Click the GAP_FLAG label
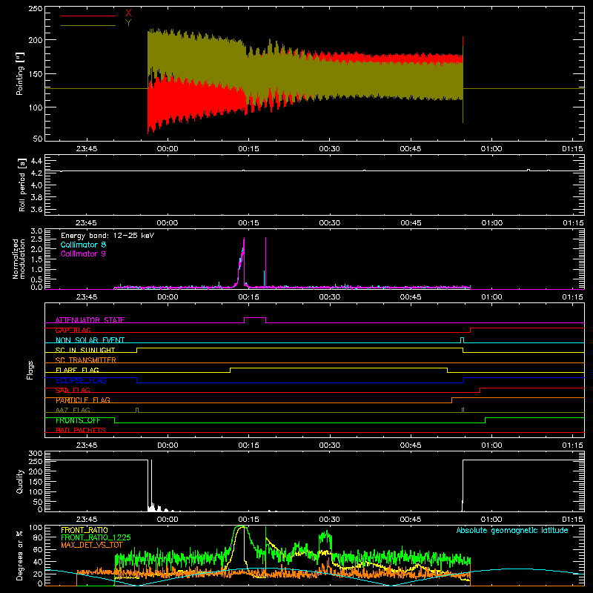Image resolution: width=593 pixels, height=593 pixels. tap(73, 330)
